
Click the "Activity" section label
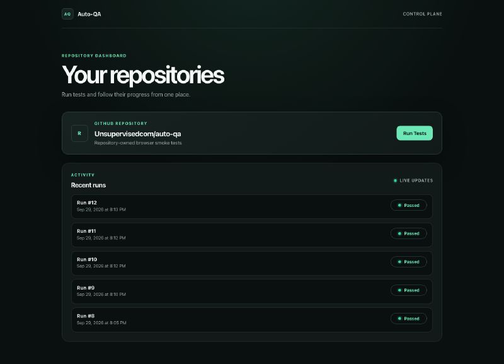click(83, 175)
